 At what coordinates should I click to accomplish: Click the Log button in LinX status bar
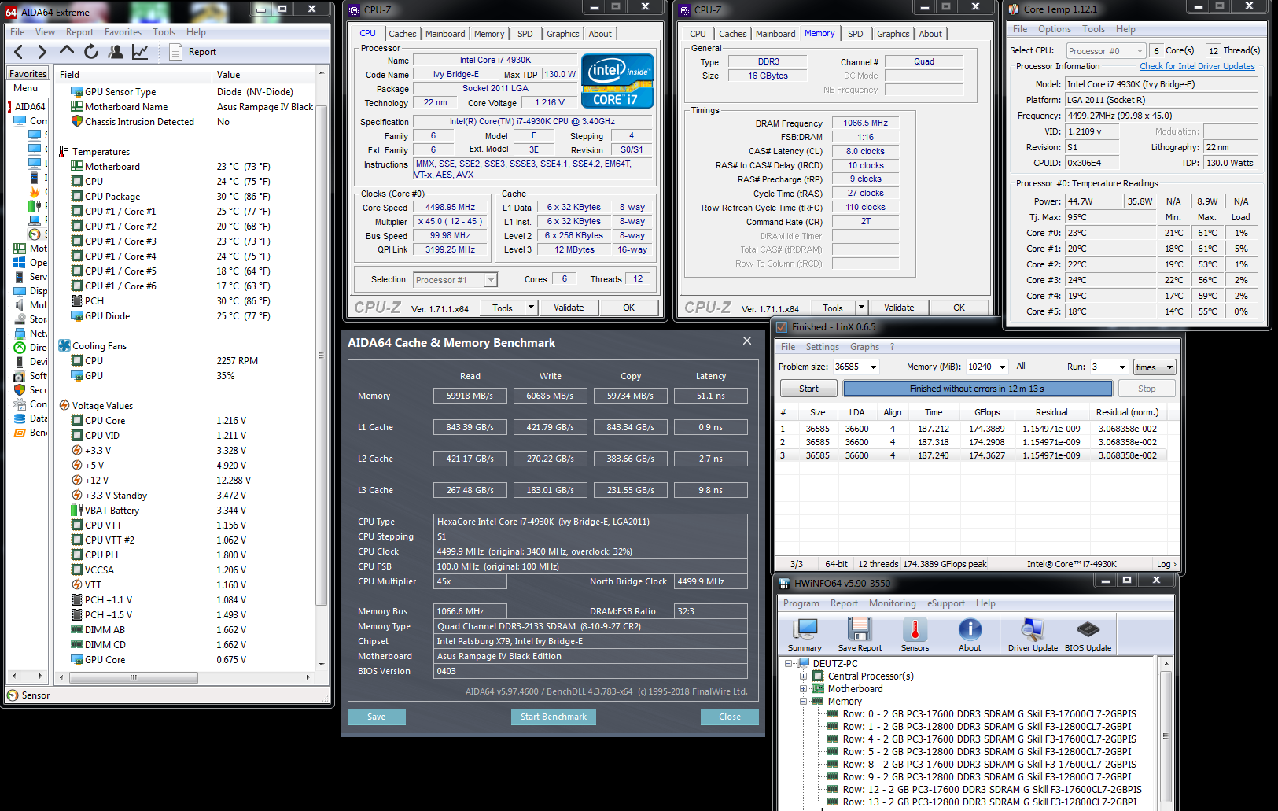pyautogui.click(x=1166, y=564)
